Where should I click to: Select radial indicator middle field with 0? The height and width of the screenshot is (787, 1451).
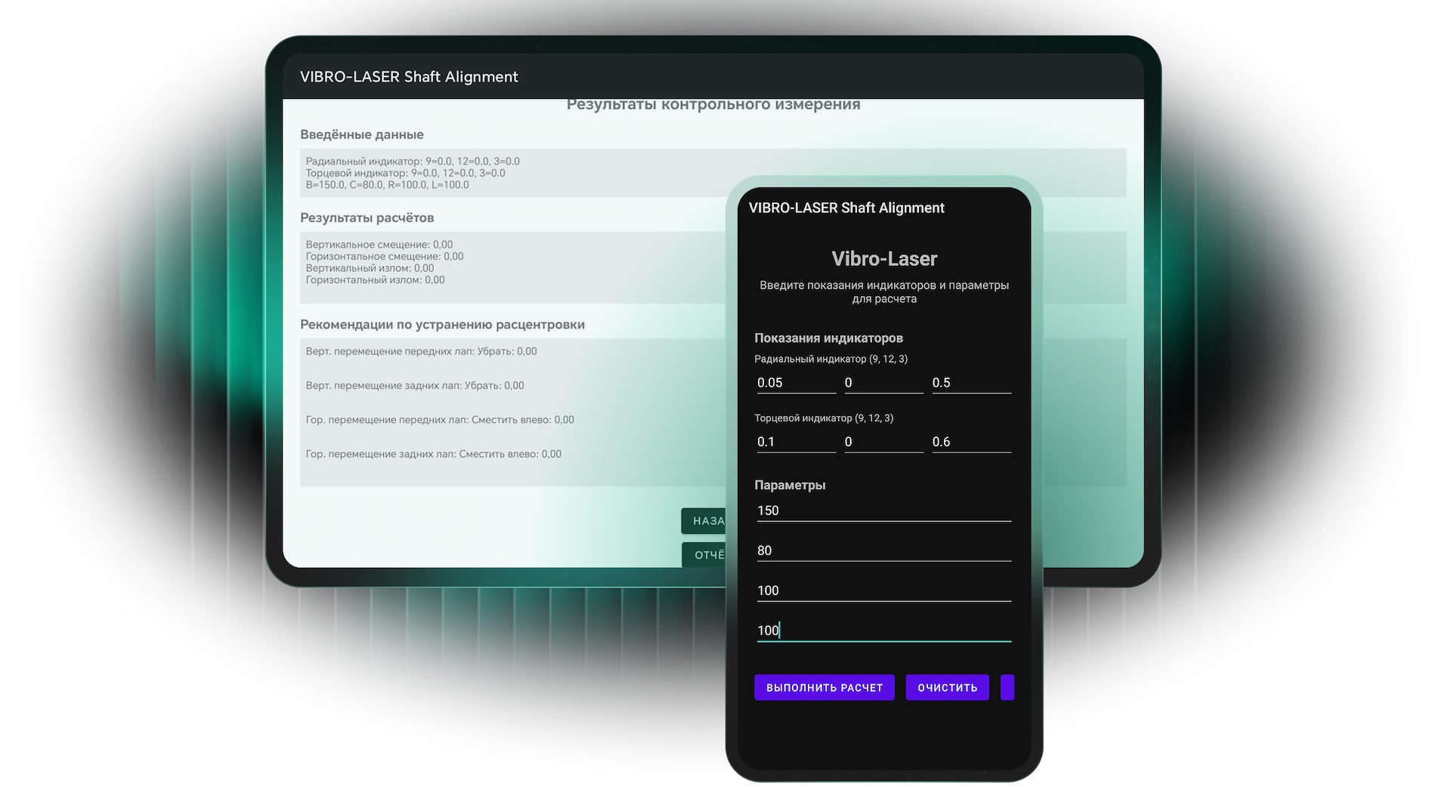pyautogui.click(x=883, y=383)
